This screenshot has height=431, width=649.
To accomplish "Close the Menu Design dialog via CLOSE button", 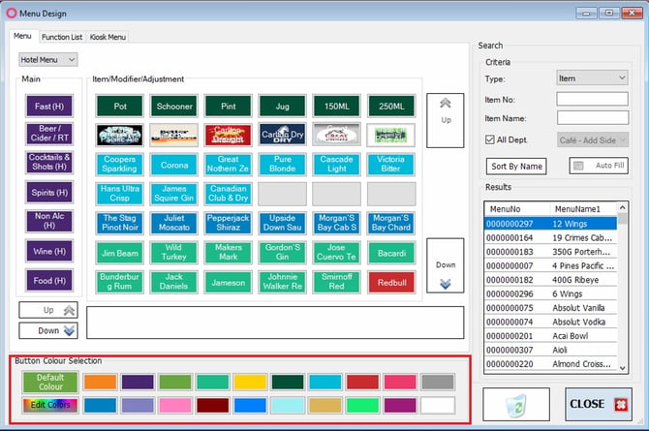I will [599, 404].
